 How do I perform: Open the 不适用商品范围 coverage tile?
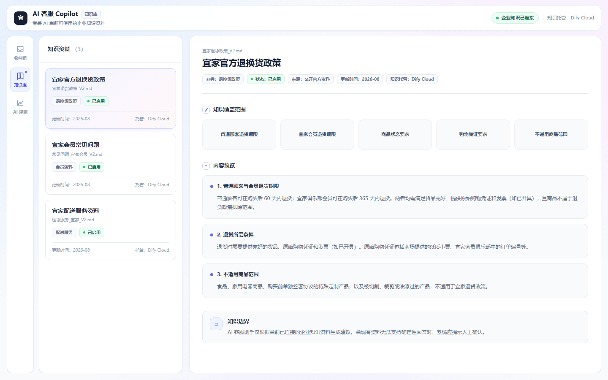(x=551, y=135)
